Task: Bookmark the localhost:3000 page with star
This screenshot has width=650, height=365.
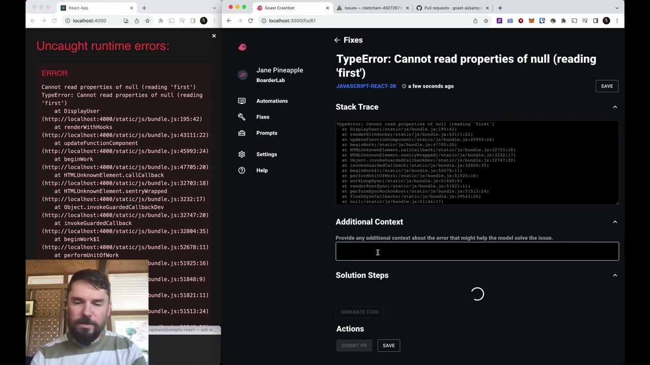Action: pyautogui.click(x=486, y=21)
